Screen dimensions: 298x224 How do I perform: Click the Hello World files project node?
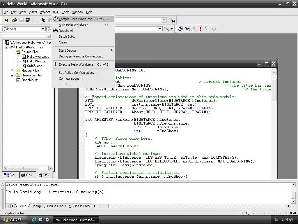pyautogui.click(x=29, y=47)
